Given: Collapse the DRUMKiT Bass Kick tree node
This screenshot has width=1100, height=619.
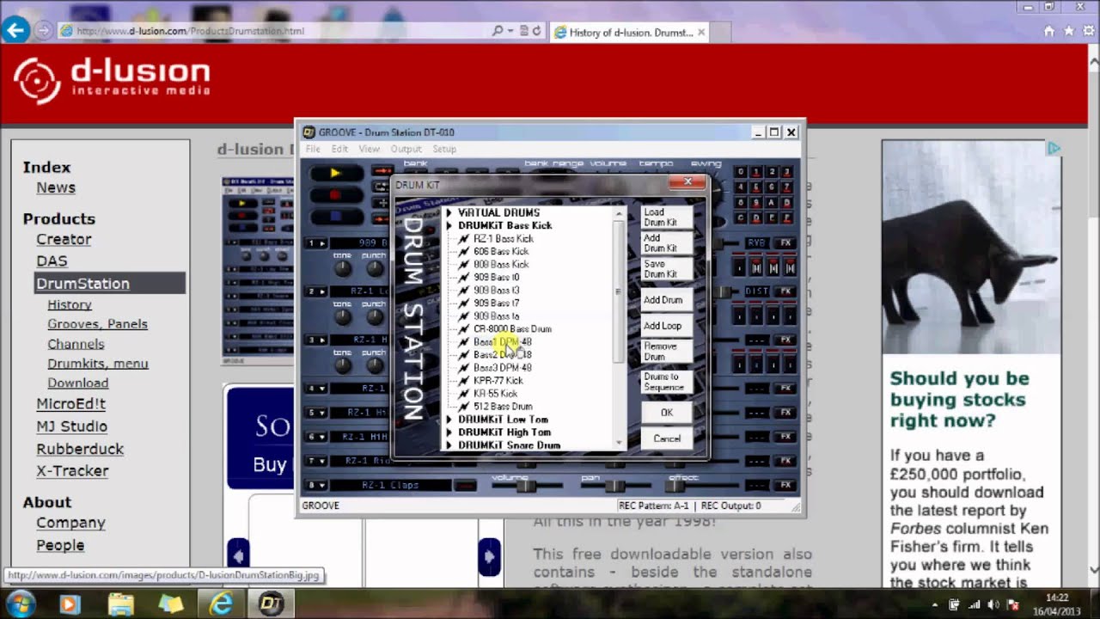Looking at the screenshot, I should [x=449, y=225].
